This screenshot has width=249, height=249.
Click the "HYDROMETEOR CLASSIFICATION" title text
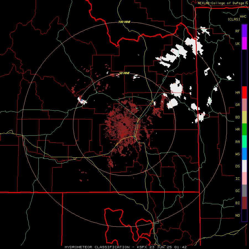(x=97, y=247)
